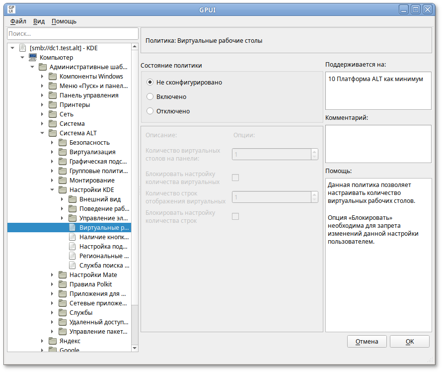
Task: Click the folder icon beside Безопасность
Action: 63,143
